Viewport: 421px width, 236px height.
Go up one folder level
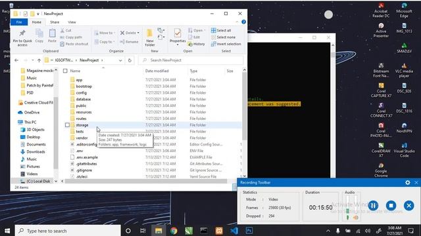coord(39,60)
